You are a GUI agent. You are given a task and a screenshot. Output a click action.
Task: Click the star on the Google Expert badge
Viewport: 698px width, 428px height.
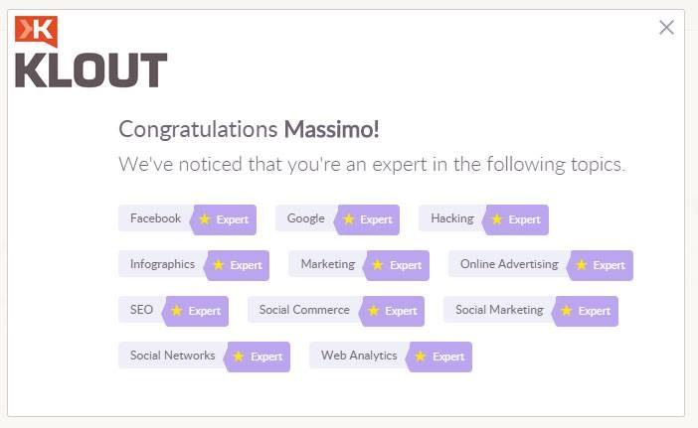tap(349, 219)
